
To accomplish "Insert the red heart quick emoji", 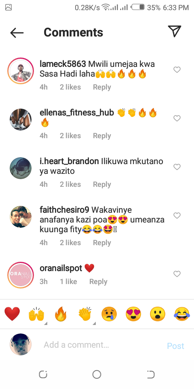I will tap(12, 314).
